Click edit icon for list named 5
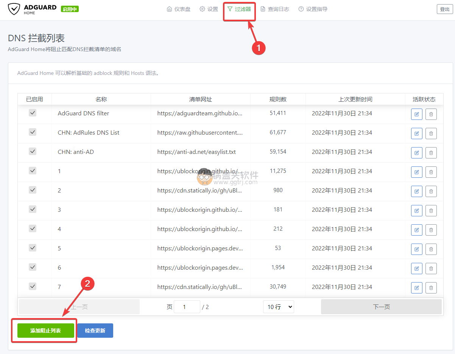 click(417, 249)
